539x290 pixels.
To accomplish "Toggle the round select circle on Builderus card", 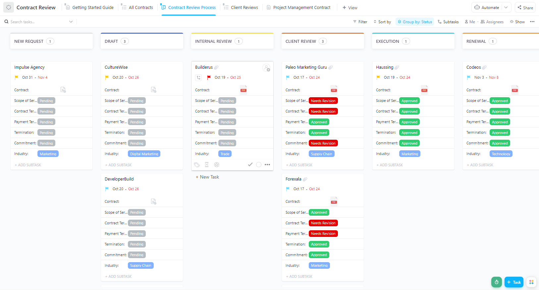I will click(259, 165).
